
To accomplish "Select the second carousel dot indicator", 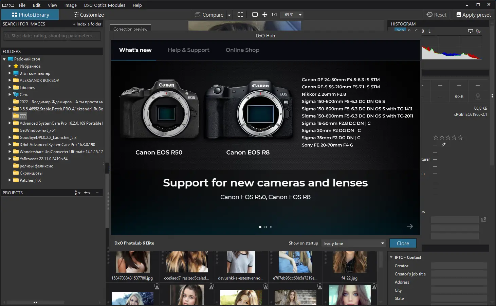I will point(265,227).
